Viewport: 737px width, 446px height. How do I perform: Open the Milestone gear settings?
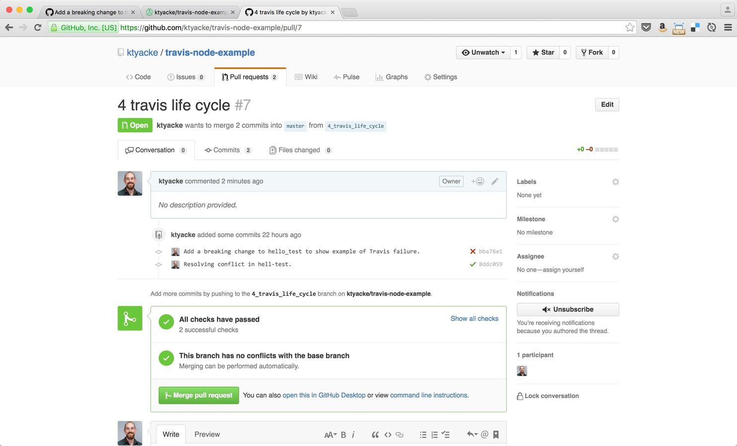[x=615, y=219]
